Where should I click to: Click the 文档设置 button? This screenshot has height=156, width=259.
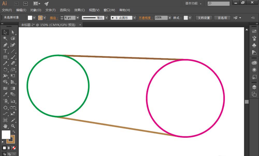point(204,18)
